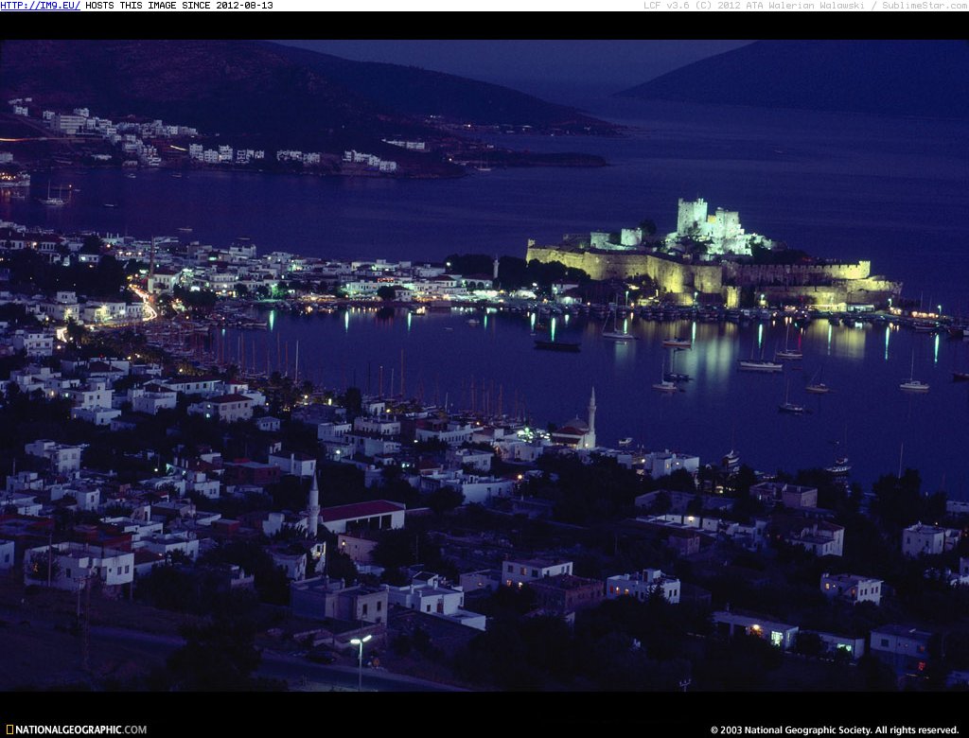Open the HTTP://IM9.EU/ link
Screen dimensions: 969x738
click(40, 5)
